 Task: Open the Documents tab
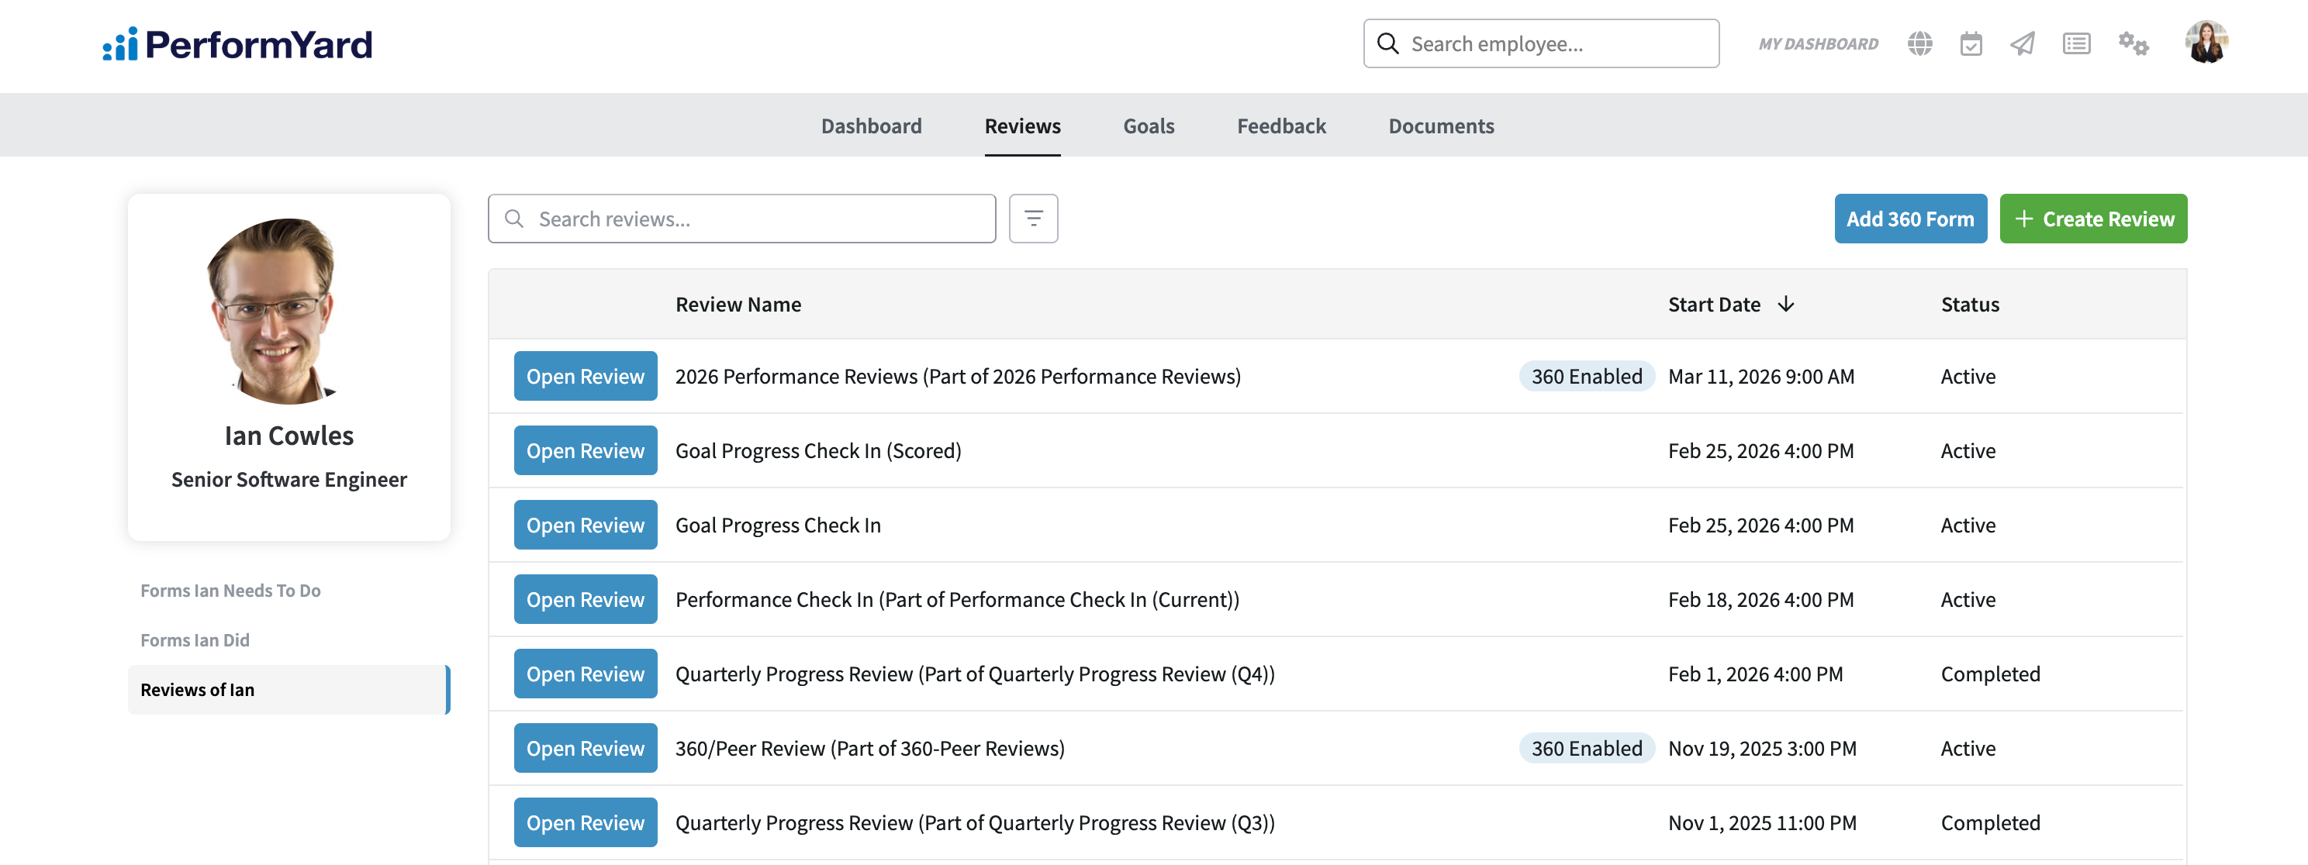pyautogui.click(x=1440, y=126)
